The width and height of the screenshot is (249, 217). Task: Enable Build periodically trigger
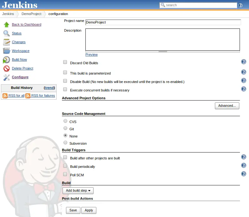pos(65,166)
